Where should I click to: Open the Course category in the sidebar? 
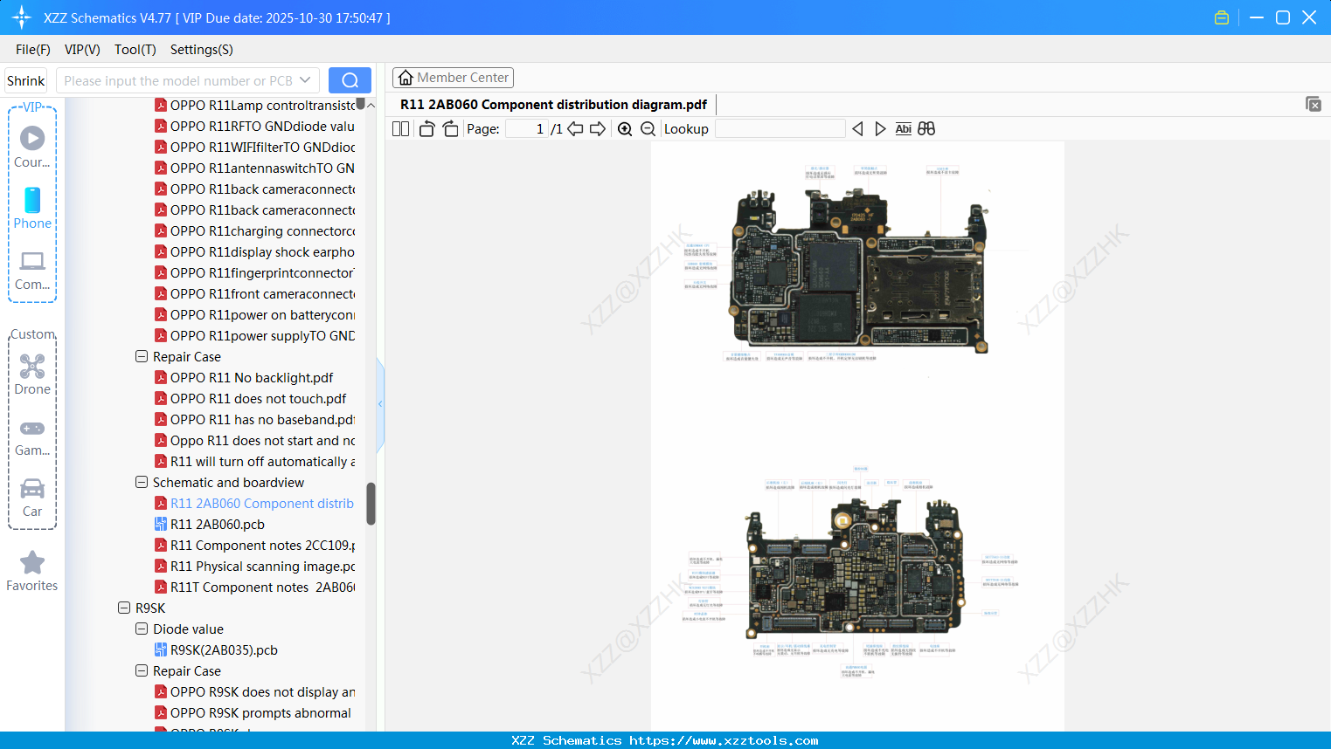(x=32, y=148)
